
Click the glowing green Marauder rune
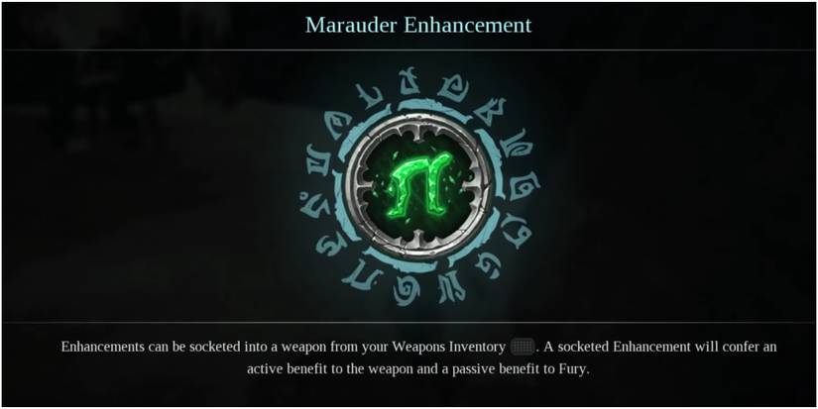[418, 184]
